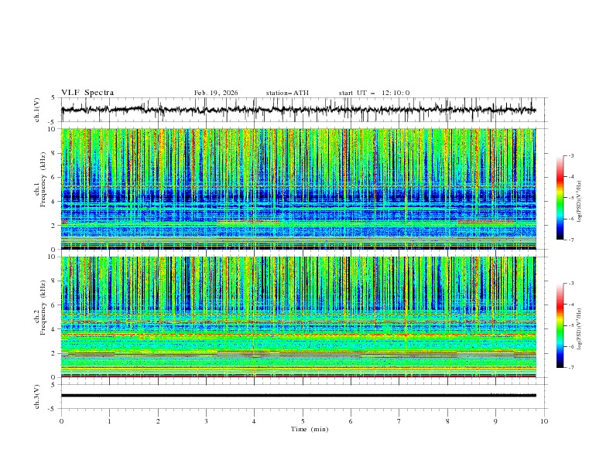The width and height of the screenshot is (613, 473).
Task: Click the VLF Spectra title text
Action: coord(87,93)
